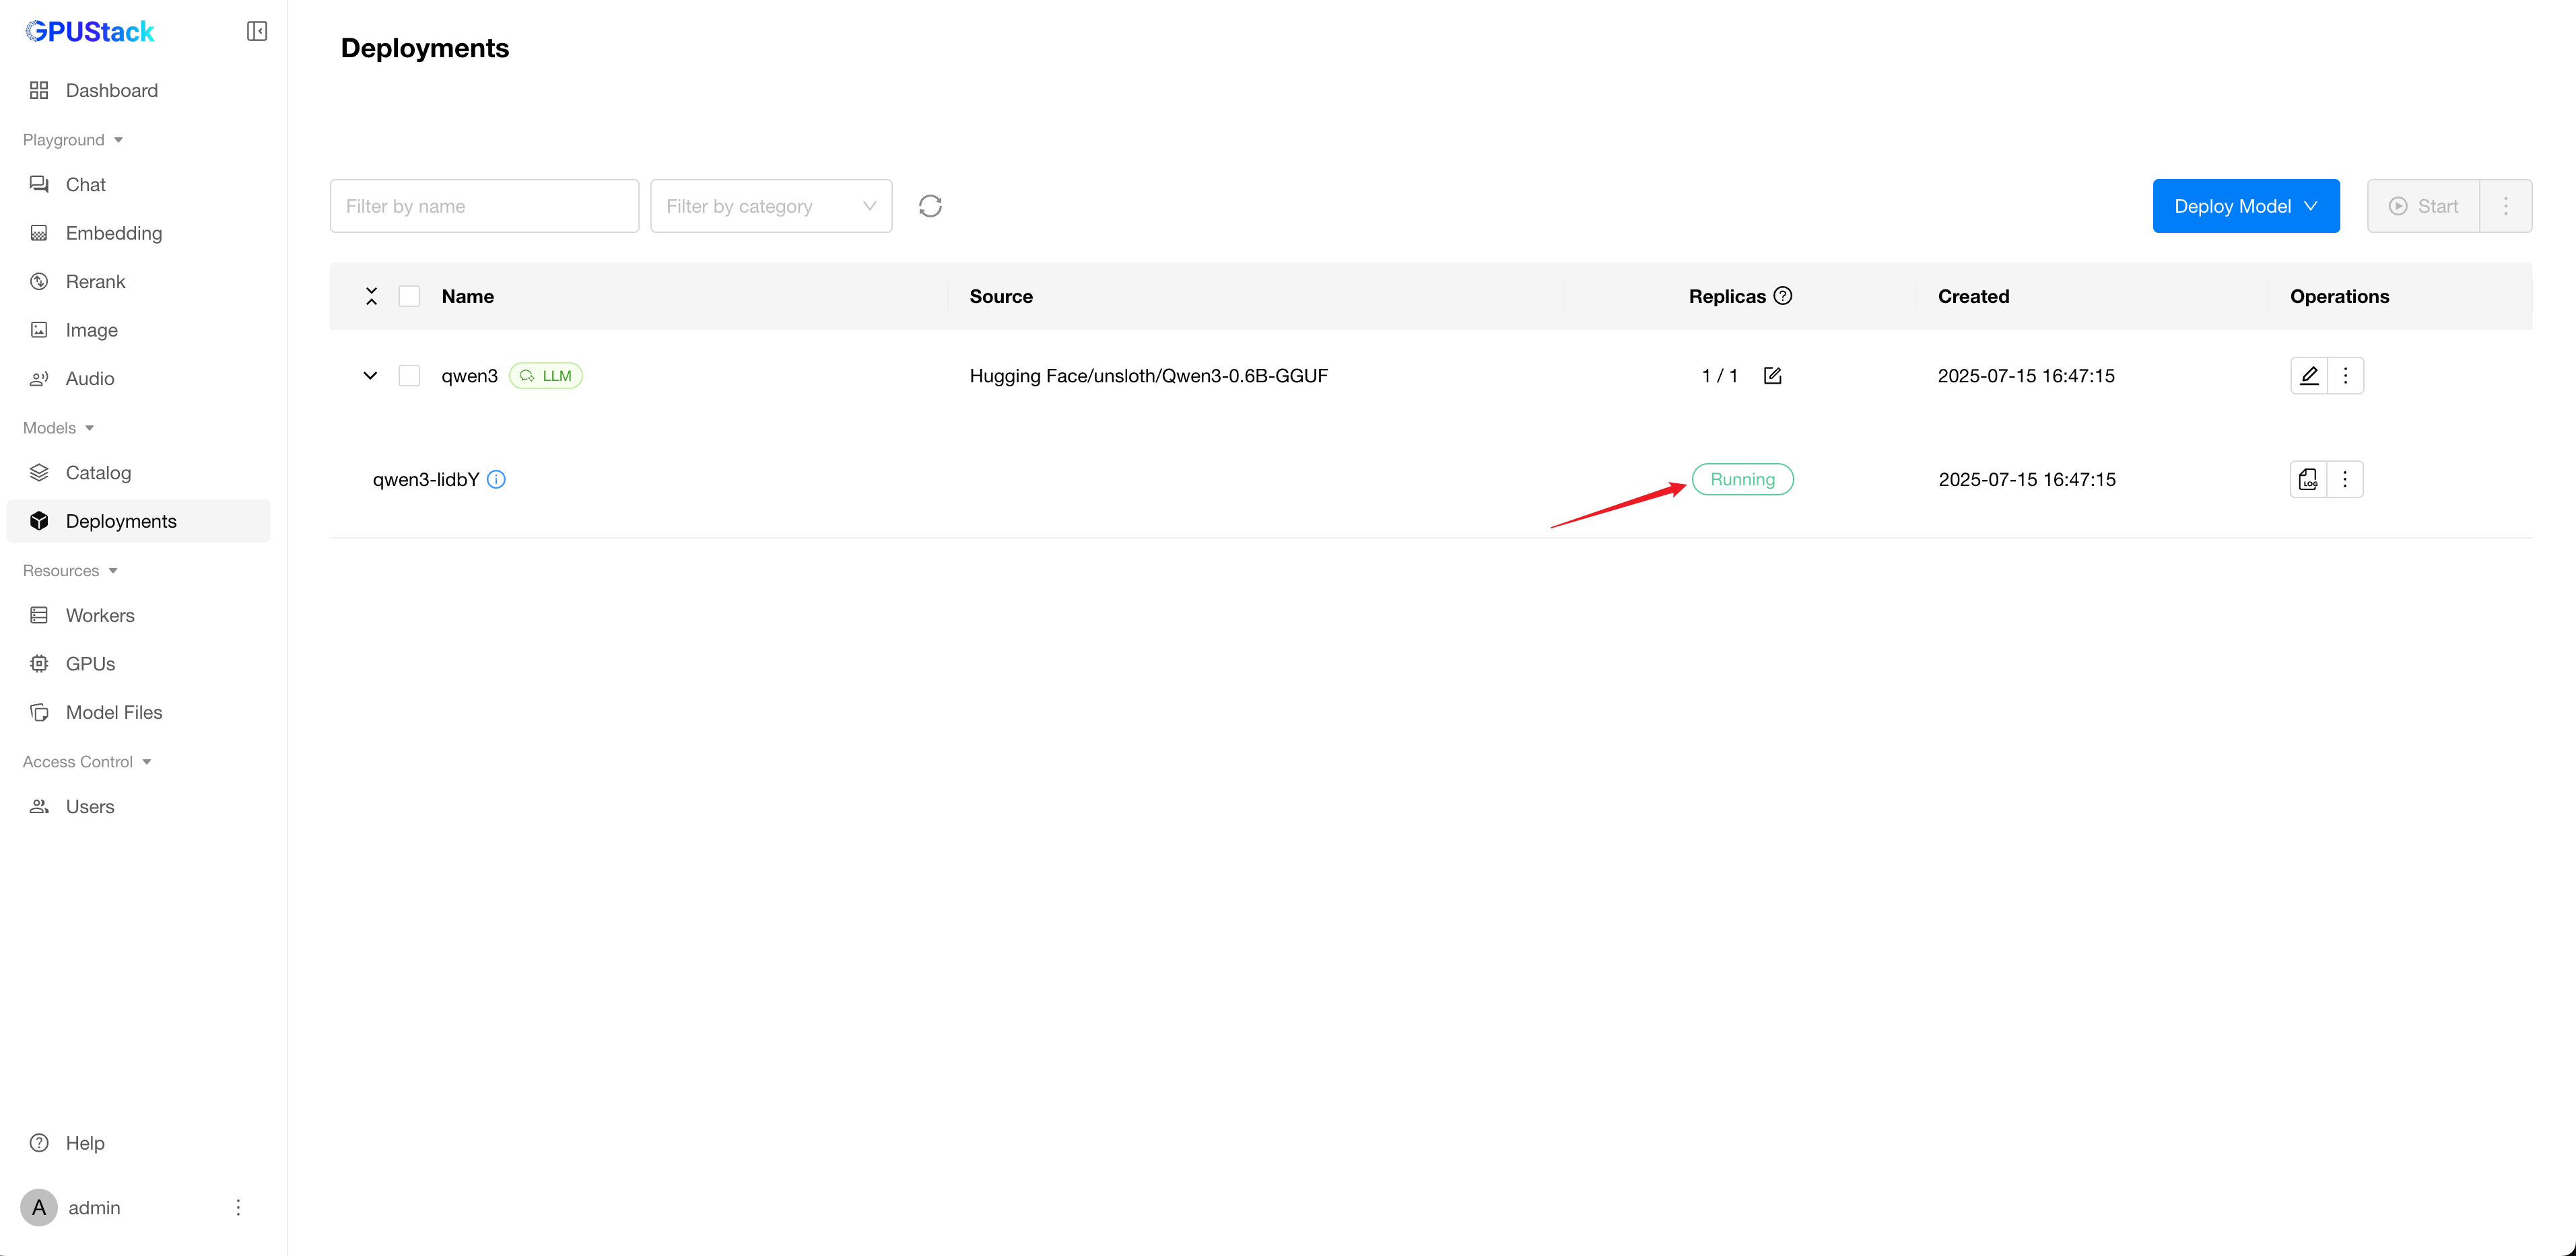Collapse the Playground section
Viewport: 2576px width, 1256px height.
(73, 140)
